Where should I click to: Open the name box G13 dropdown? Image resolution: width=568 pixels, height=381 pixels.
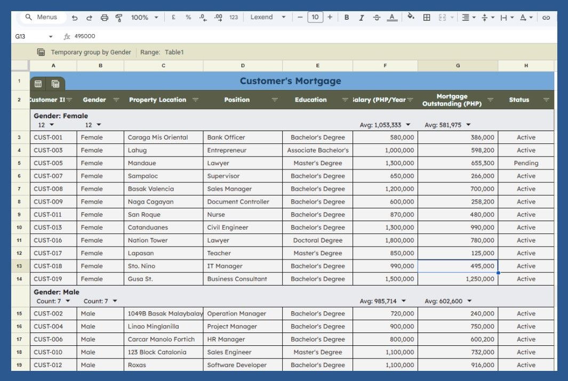tap(51, 37)
